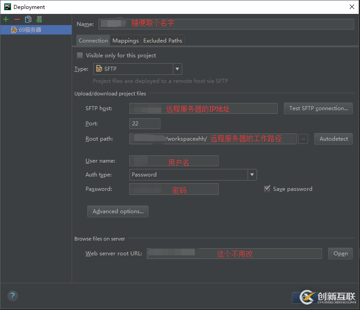Click the Root path input field
The width and height of the screenshot is (360, 310).
click(x=213, y=139)
